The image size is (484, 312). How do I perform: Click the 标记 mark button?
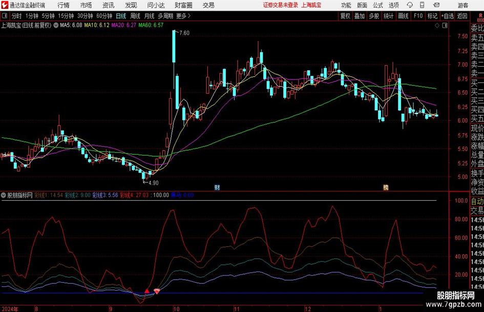point(432,16)
